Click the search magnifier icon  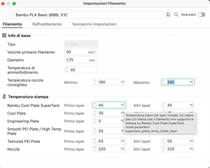(x=176, y=15)
